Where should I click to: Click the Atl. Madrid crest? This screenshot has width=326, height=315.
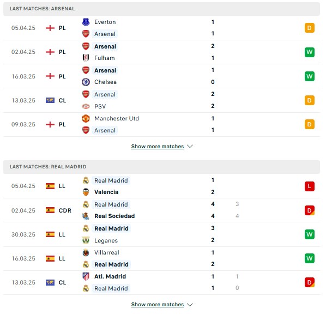(x=86, y=276)
